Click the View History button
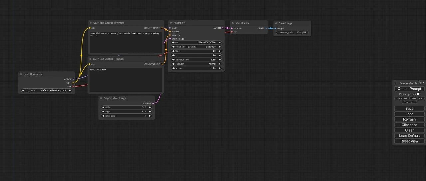426x181 pixels. 409,102
